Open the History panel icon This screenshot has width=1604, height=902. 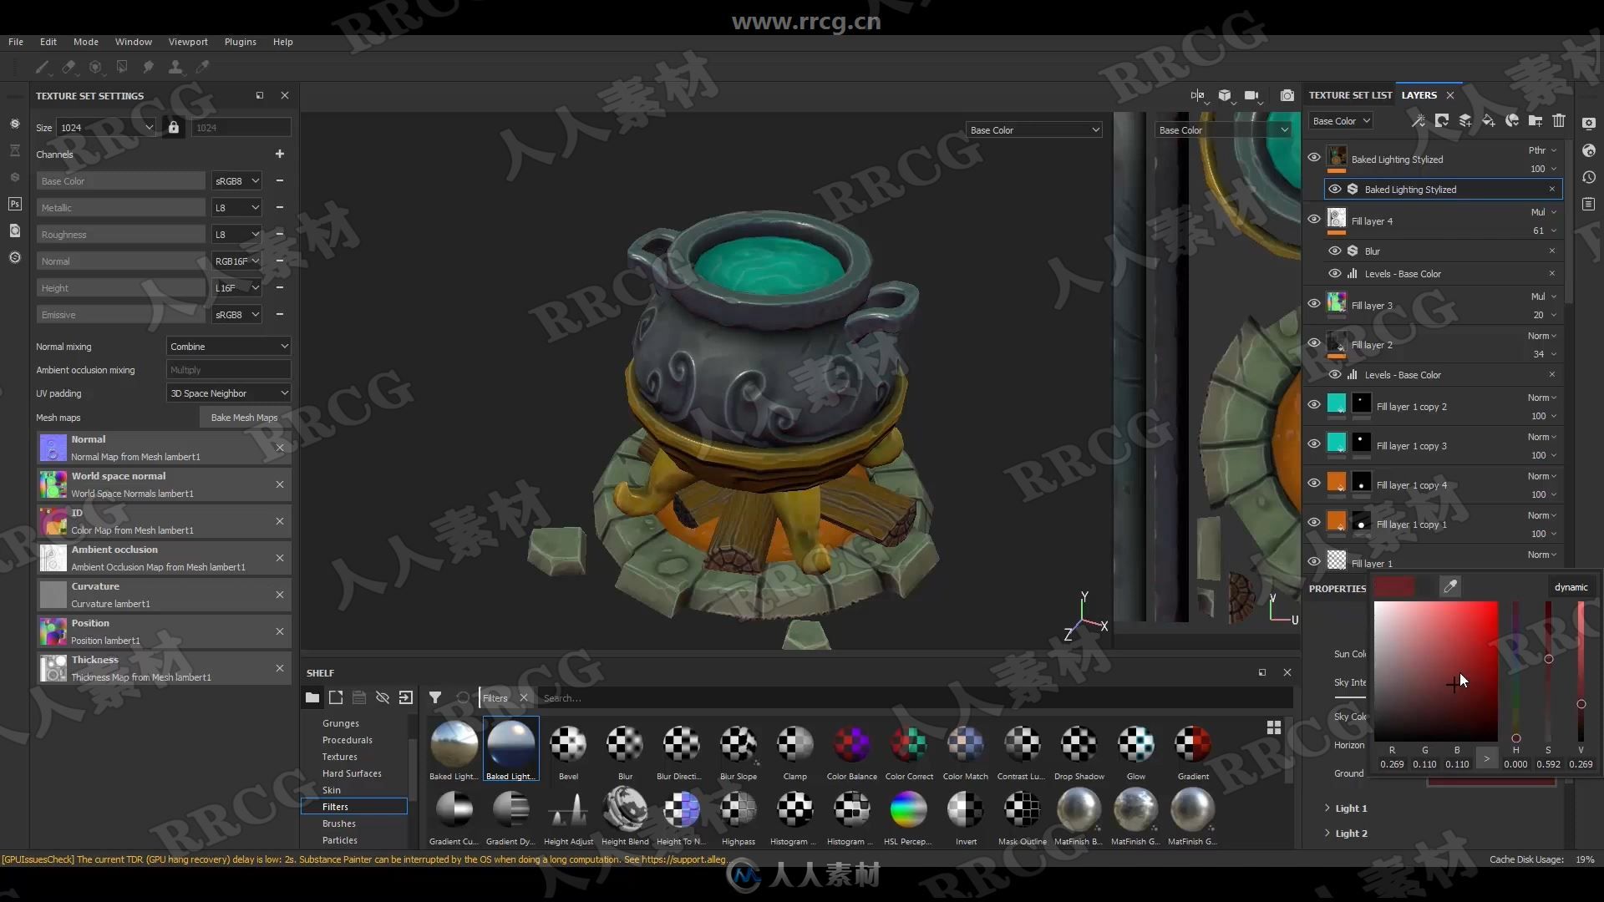click(1589, 177)
